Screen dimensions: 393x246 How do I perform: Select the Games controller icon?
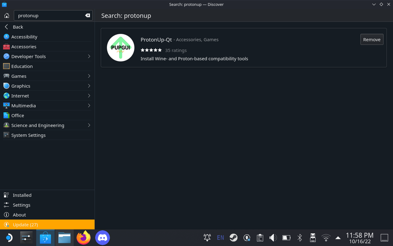point(6,76)
